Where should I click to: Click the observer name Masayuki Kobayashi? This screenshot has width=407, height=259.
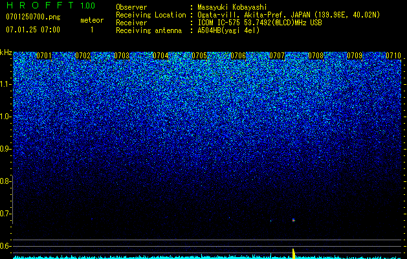click(x=232, y=7)
